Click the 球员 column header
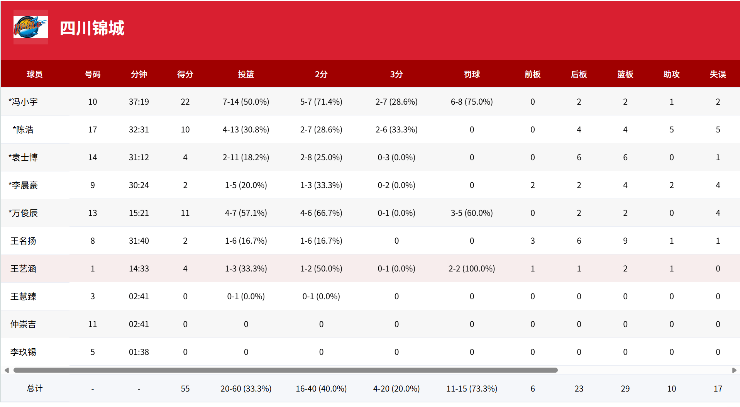Screen dimensions: 740x407 (35, 74)
